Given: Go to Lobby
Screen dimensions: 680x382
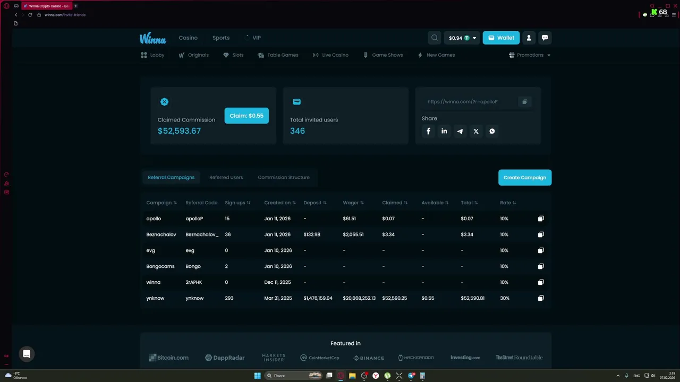Looking at the screenshot, I should coord(152,55).
